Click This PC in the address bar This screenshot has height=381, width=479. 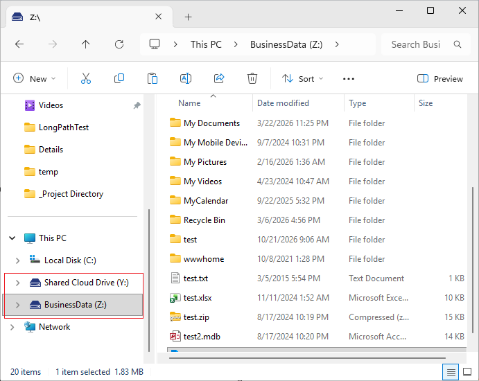(x=206, y=44)
